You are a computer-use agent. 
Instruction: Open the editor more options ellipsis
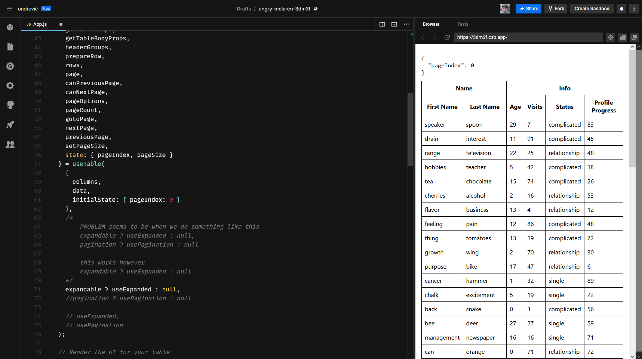tap(406, 24)
